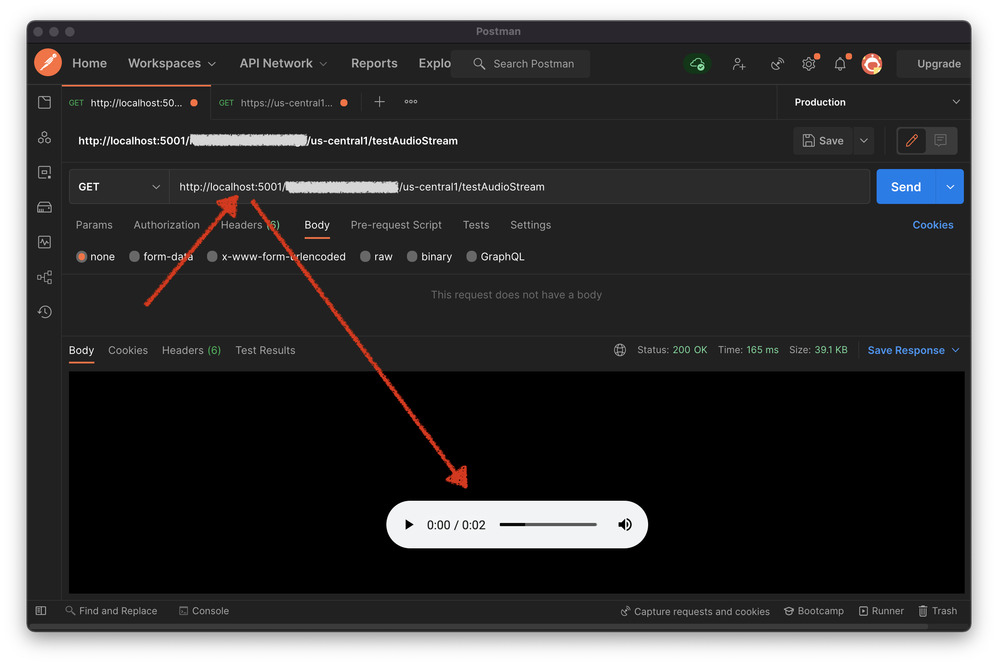998x665 pixels.
Task: Expand the API Network menu
Action: (284, 63)
